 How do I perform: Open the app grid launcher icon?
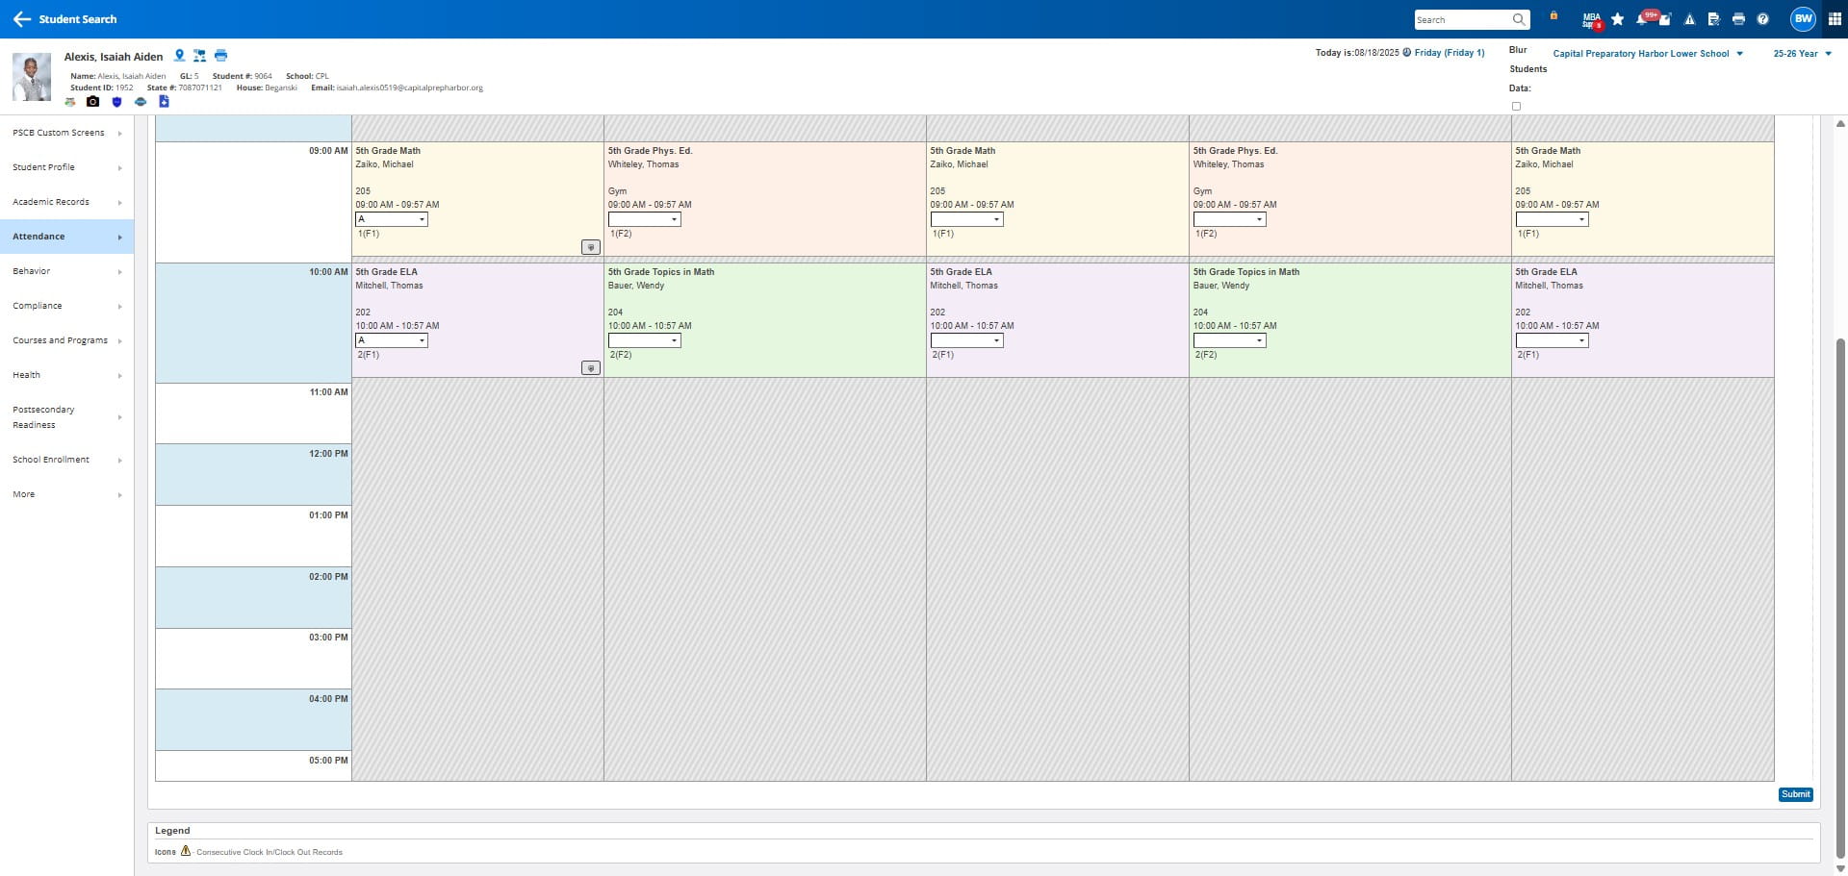[x=1835, y=19]
